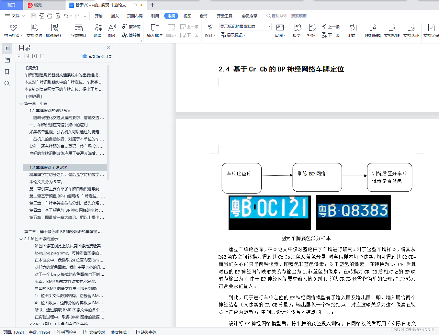The width and height of the screenshot is (439, 335).
Task: Open the final-document (文档定稿) tool
Action: pos(431,31)
